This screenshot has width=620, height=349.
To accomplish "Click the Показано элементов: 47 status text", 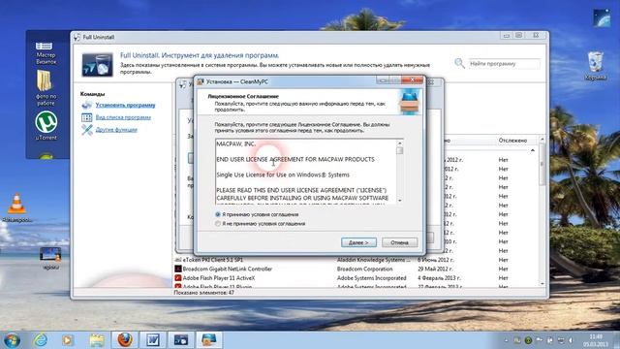I will pyautogui.click(x=204, y=293).
